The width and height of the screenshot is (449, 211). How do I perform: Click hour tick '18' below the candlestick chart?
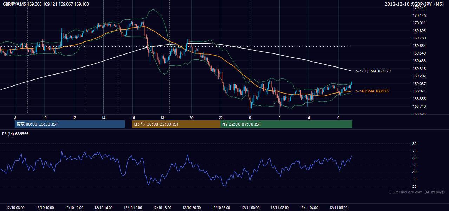(162, 117)
